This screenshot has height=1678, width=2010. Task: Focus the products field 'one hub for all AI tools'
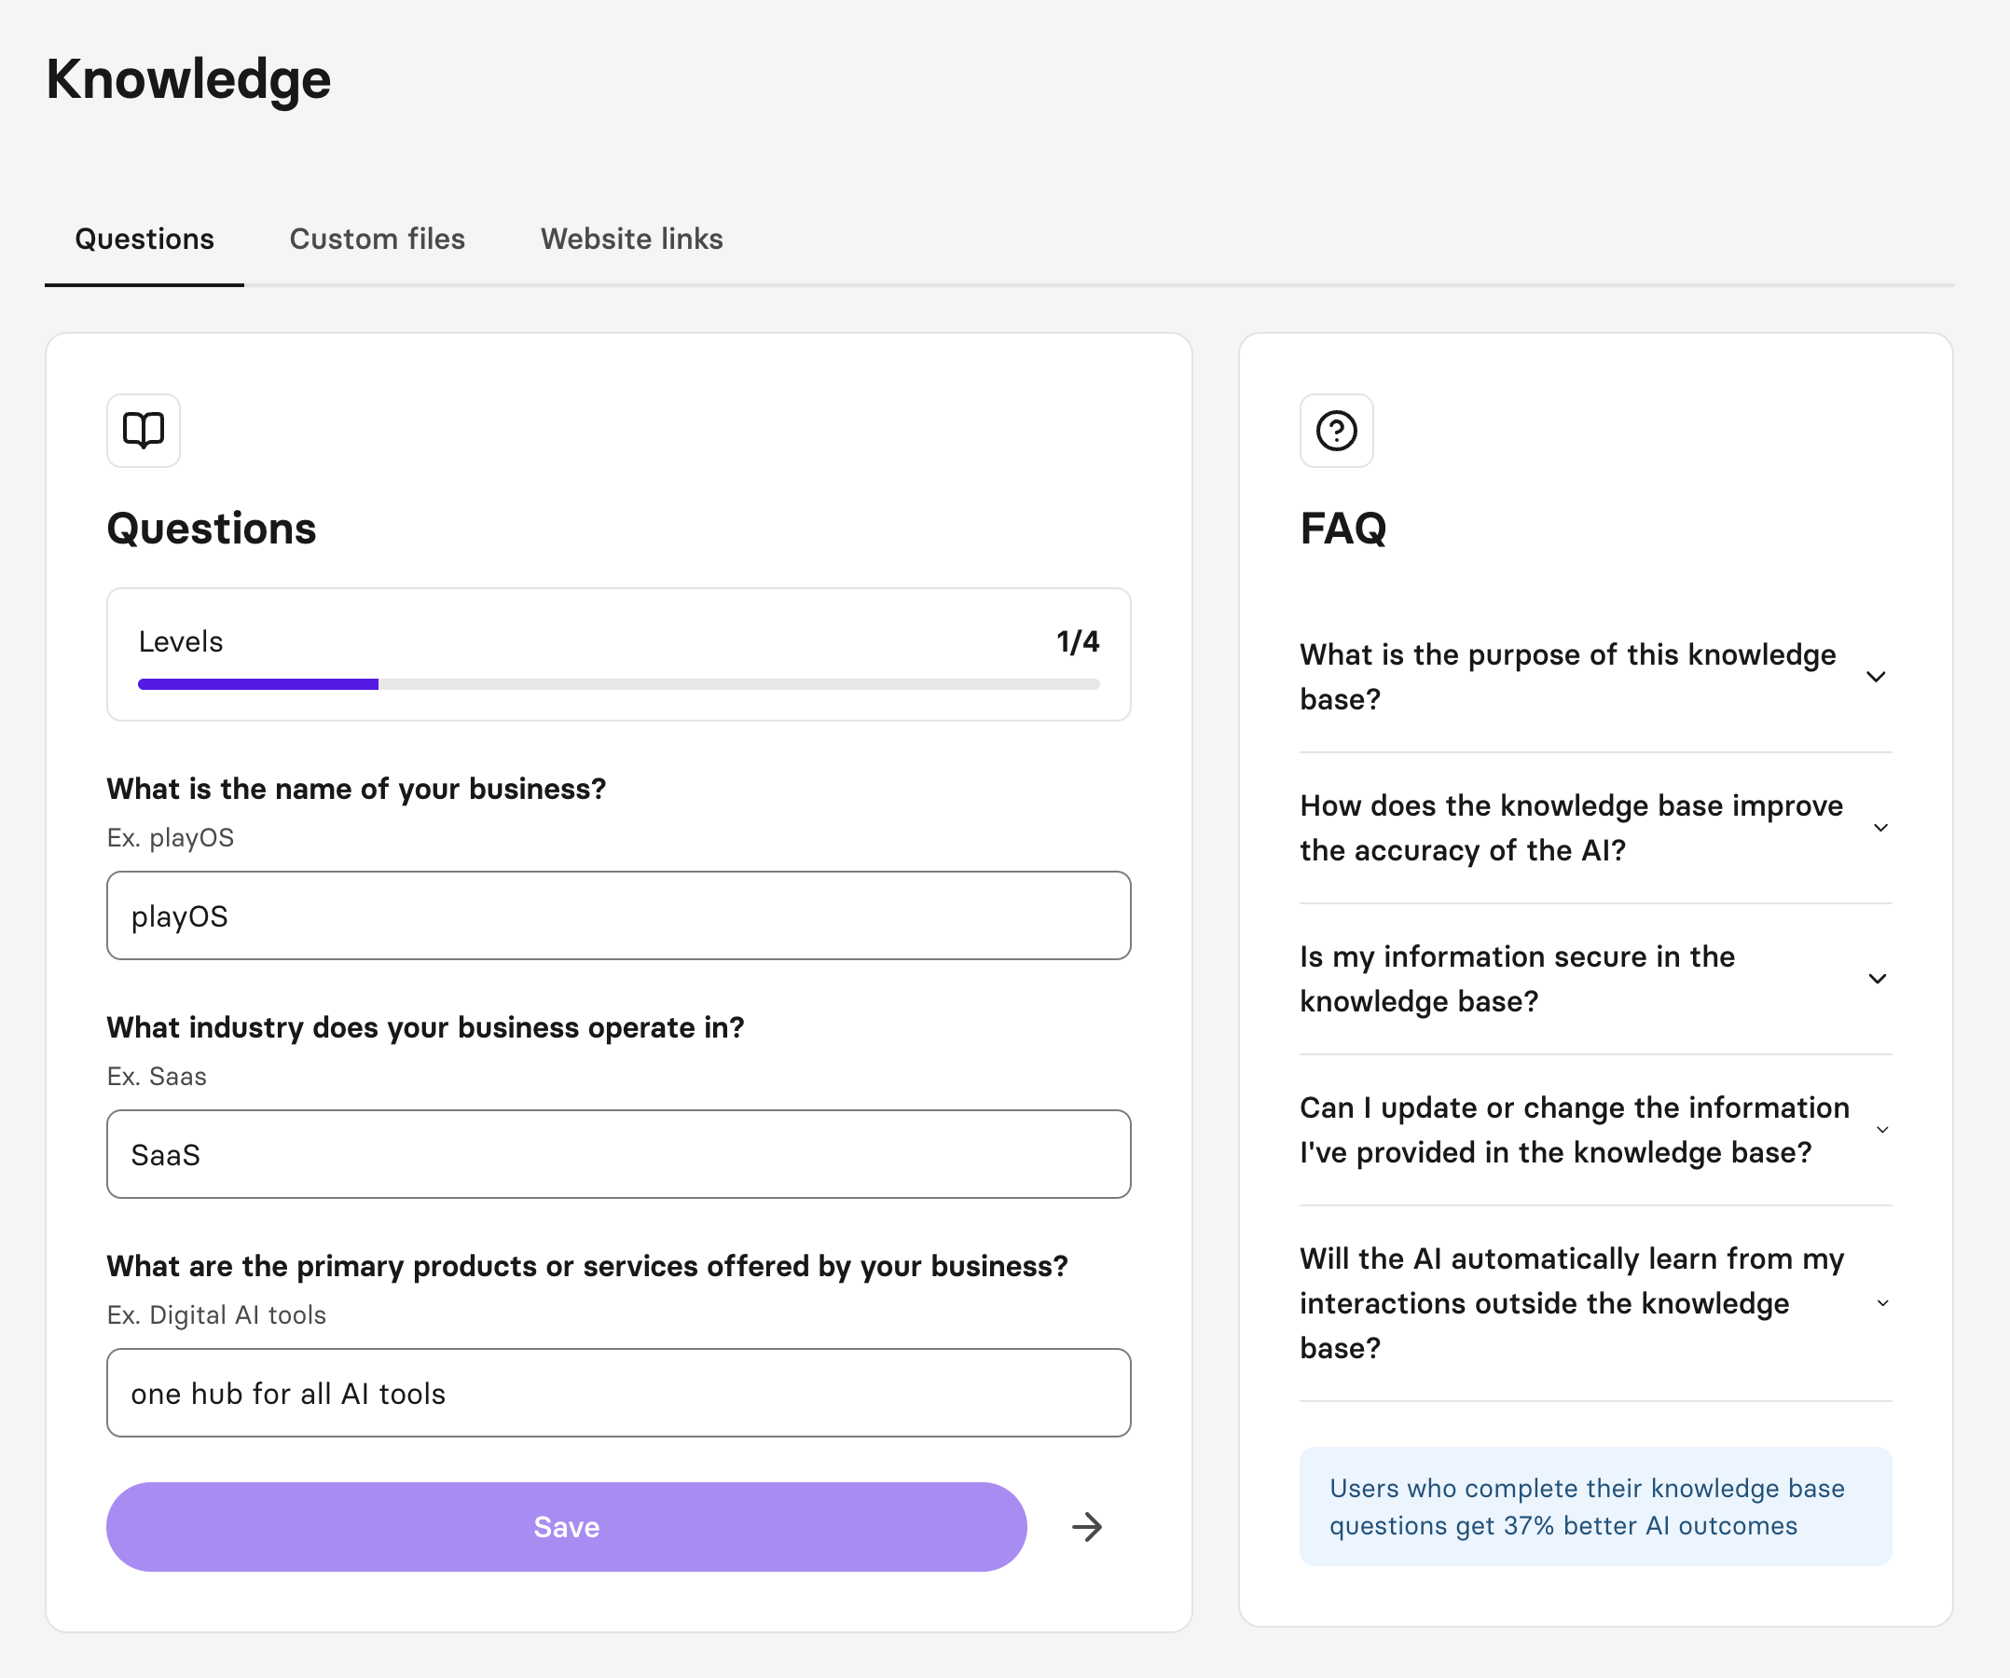pos(618,1393)
